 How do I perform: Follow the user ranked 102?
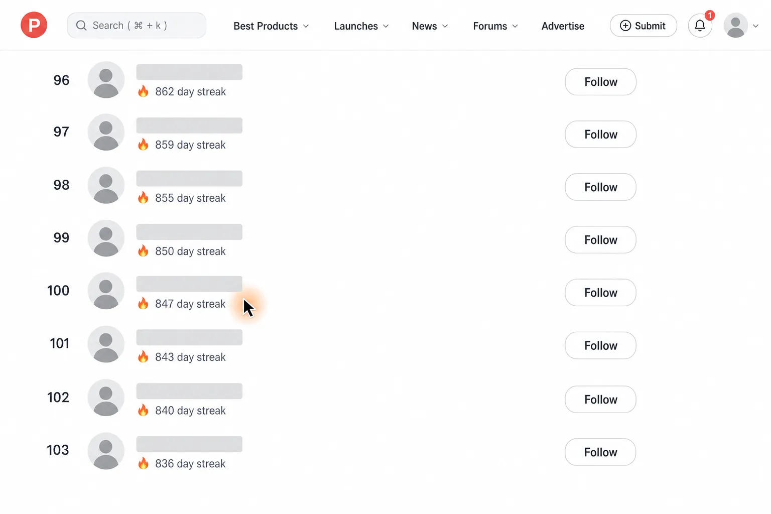click(x=600, y=400)
